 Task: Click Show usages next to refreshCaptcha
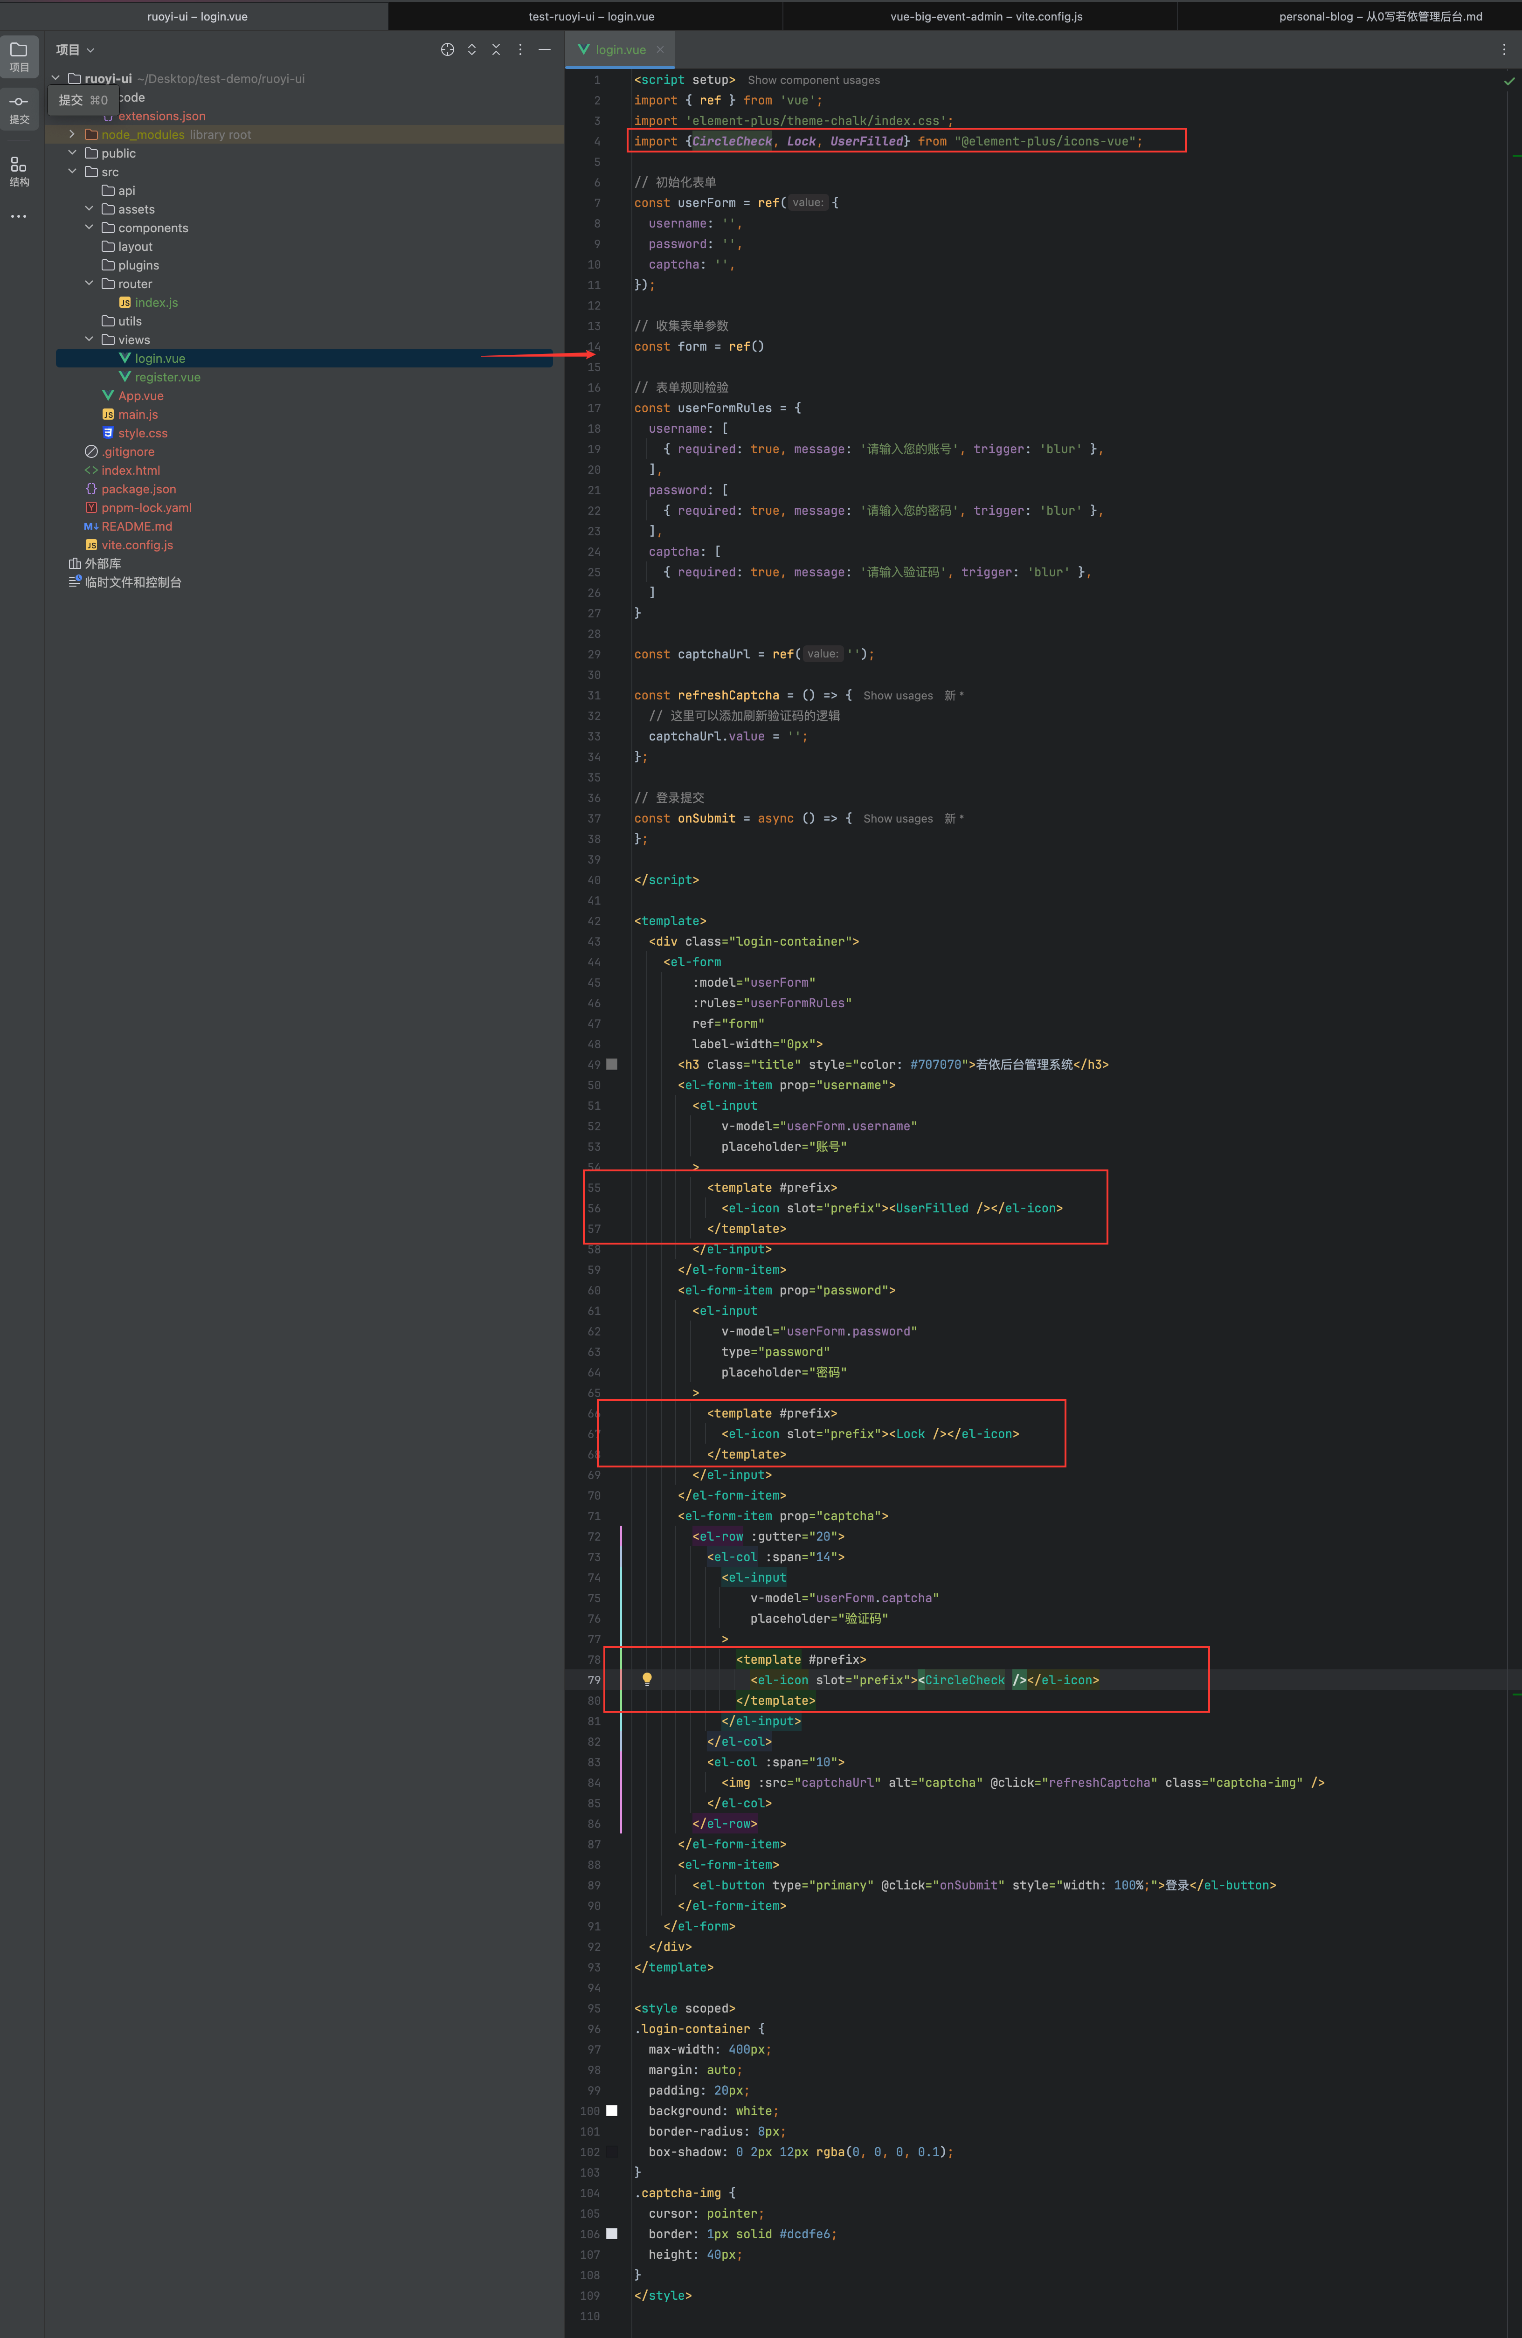click(898, 696)
